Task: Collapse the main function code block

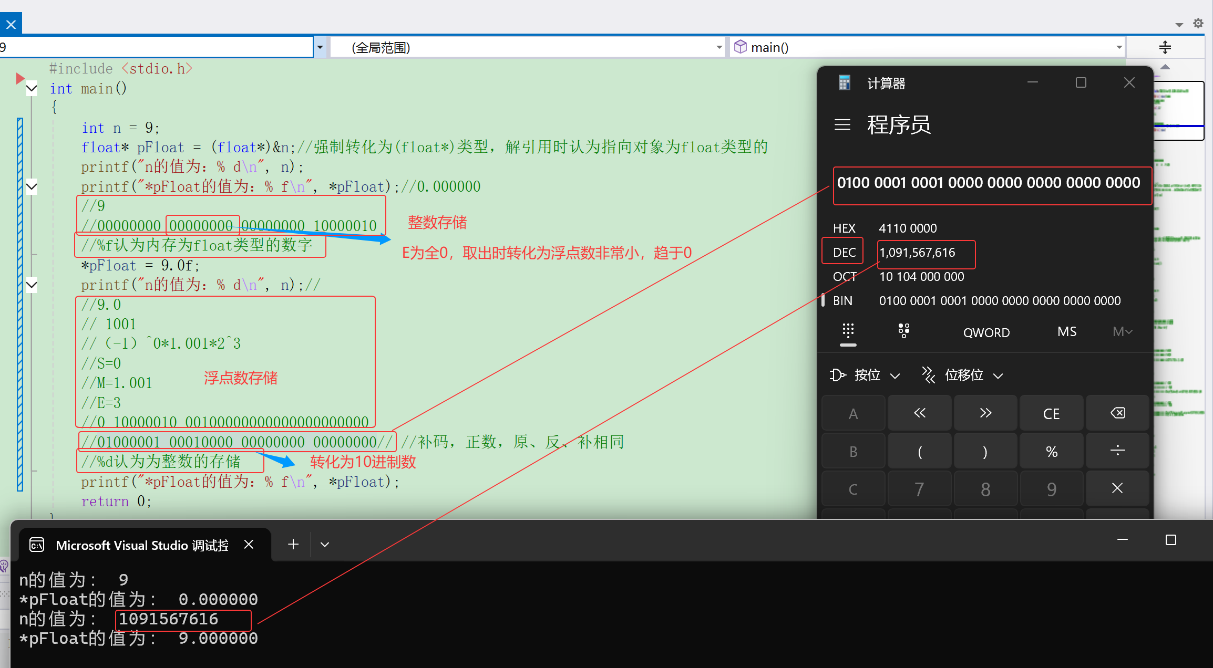Action: pyautogui.click(x=32, y=89)
